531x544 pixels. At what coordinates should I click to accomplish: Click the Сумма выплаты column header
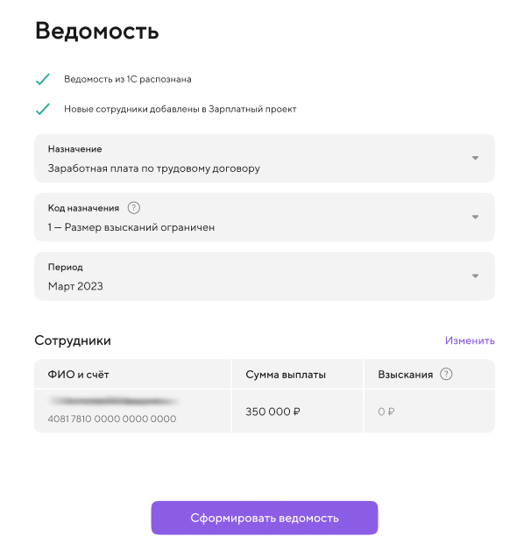[x=286, y=375]
